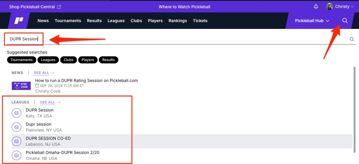Viewport: 359px width, 164px height.
Task: Click the search icon right of input
Action: coord(352,39)
